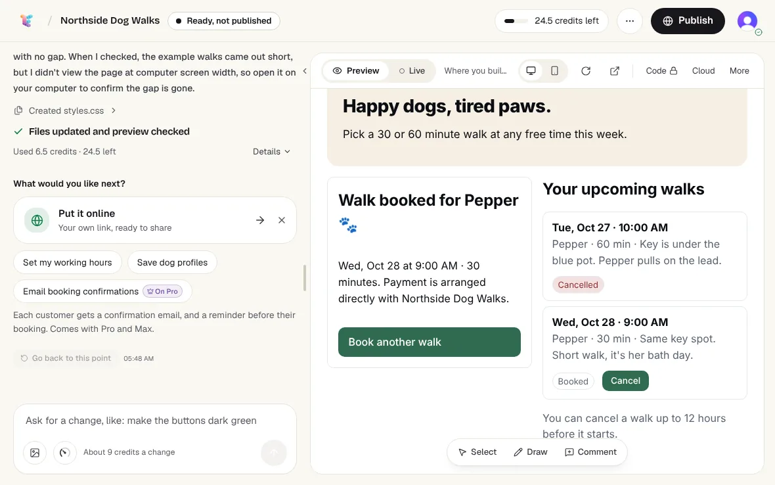775x485 pixels.
Task: Open the three-dots project menu
Action: click(629, 21)
